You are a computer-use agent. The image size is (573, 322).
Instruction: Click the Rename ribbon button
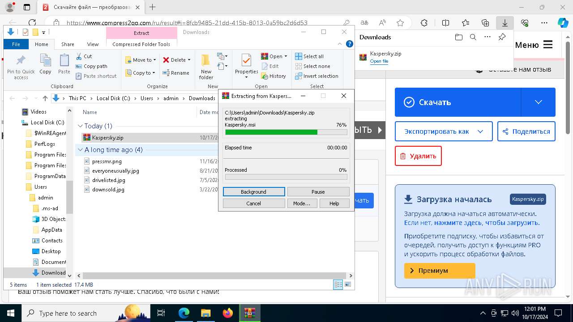[x=175, y=73]
